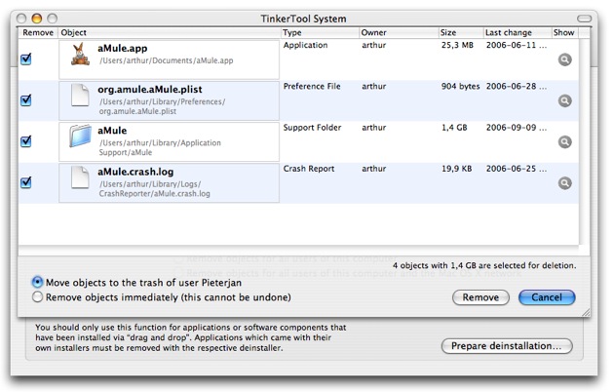Image resolution: width=614 pixels, height=392 pixels.
Task: Select the aMule.crash.log file name
Action: (135, 172)
